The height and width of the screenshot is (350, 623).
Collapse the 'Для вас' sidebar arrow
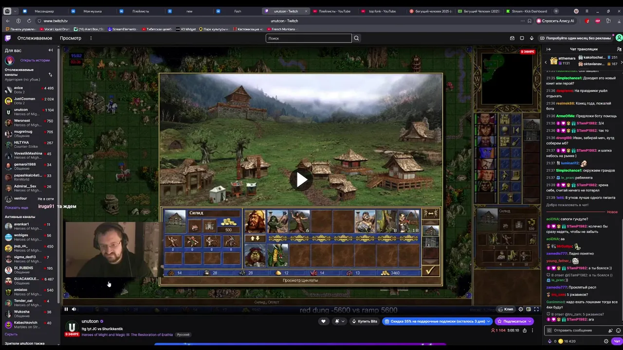[x=51, y=50]
